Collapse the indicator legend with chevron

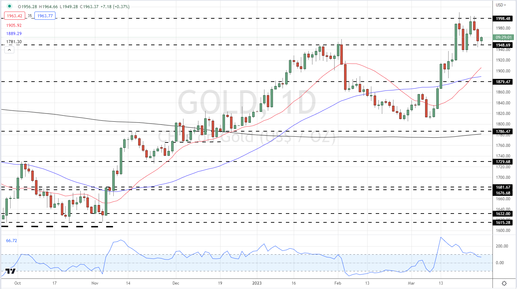[x=9, y=50]
